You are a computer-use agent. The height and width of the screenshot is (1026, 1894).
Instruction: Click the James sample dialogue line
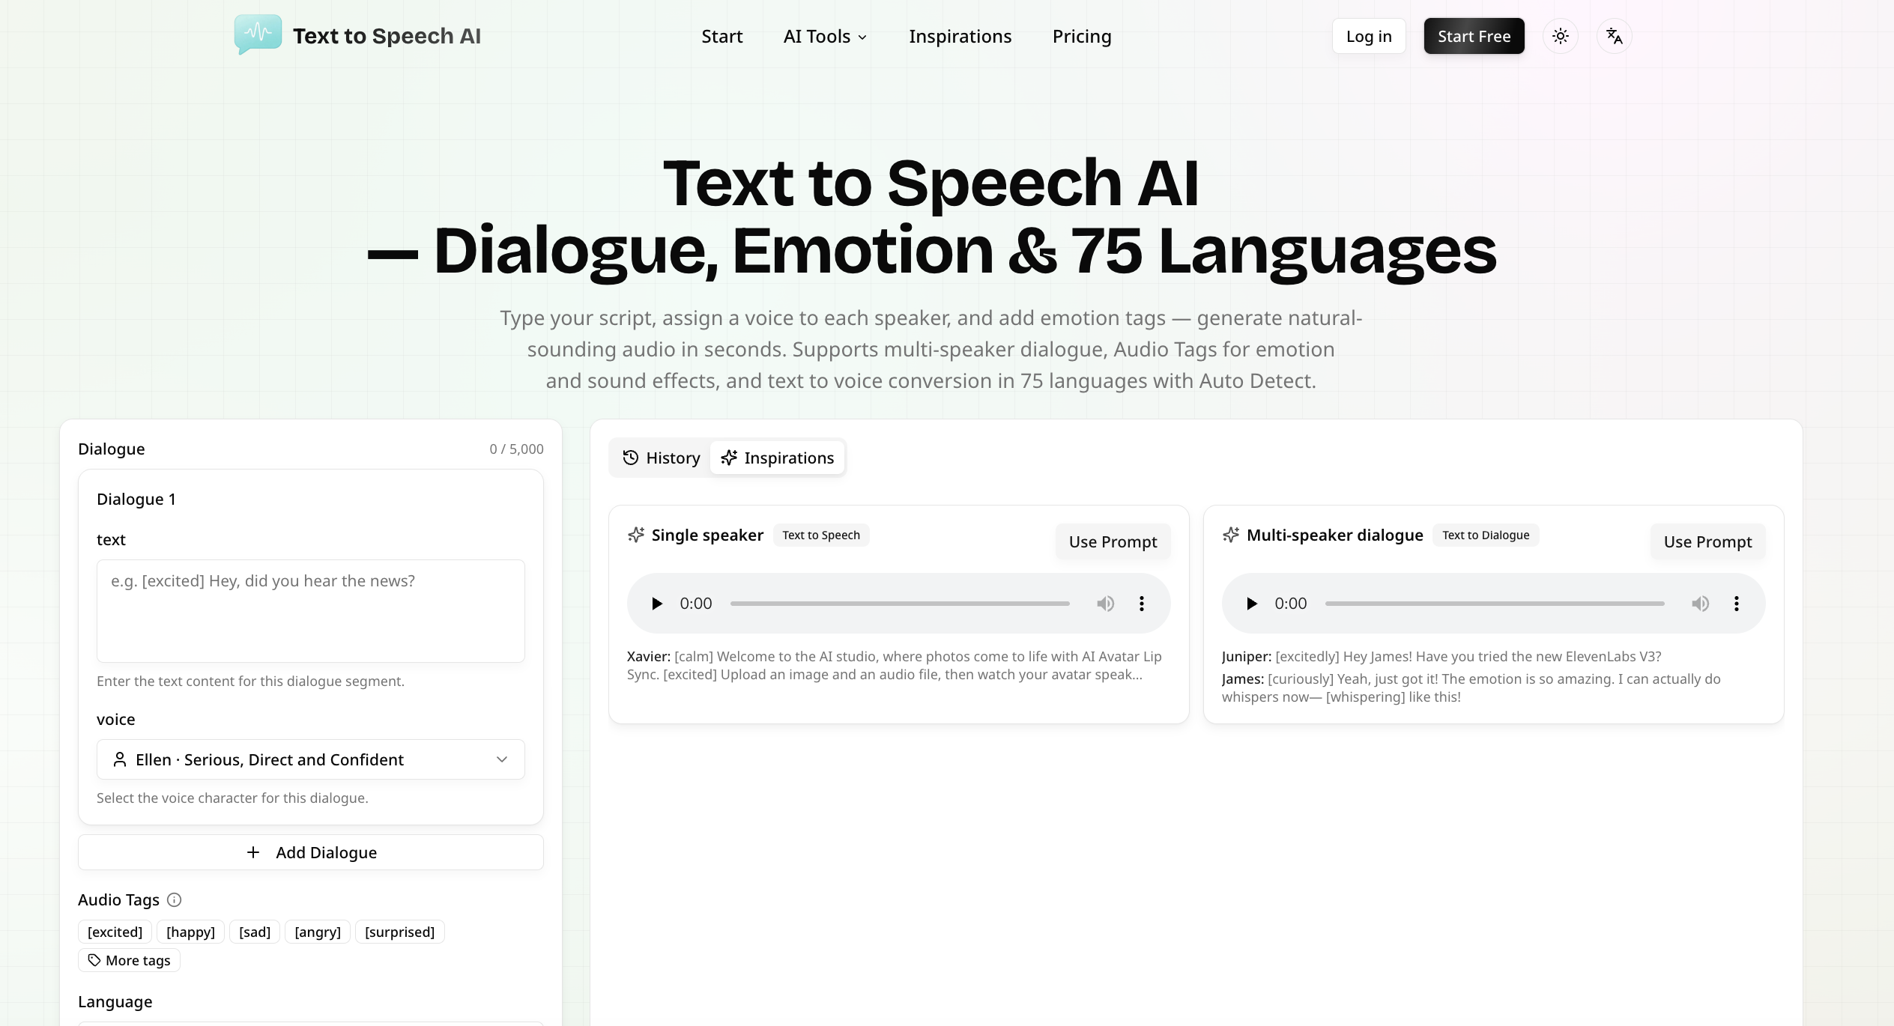[1471, 687]
